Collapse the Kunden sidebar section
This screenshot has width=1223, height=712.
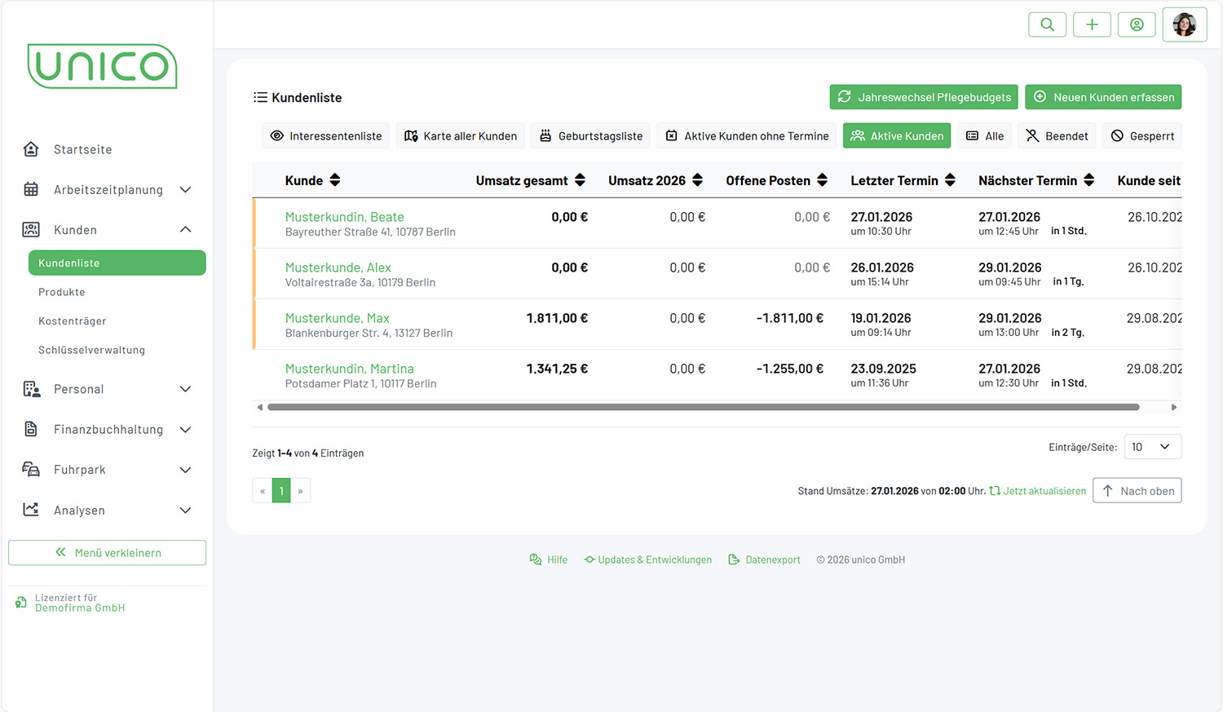point(185,230)
